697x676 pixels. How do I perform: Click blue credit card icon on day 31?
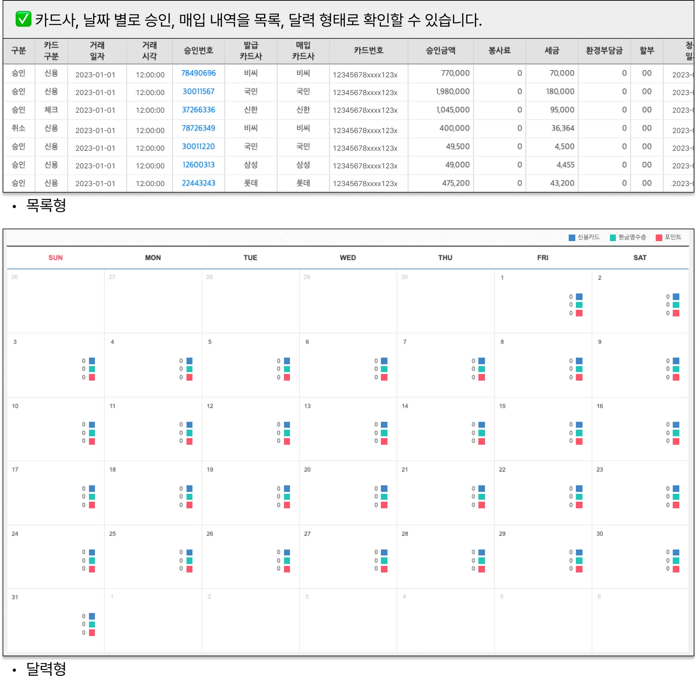coord(92,616)
